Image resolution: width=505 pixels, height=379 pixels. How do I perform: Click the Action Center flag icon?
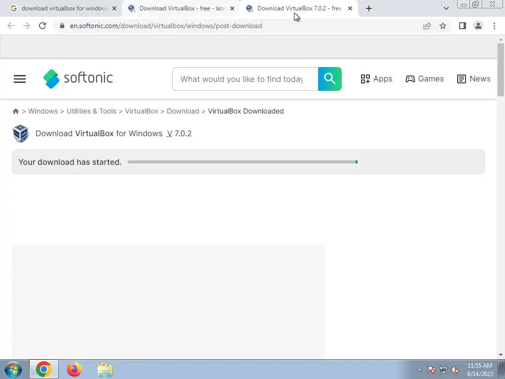click(432, 370)
